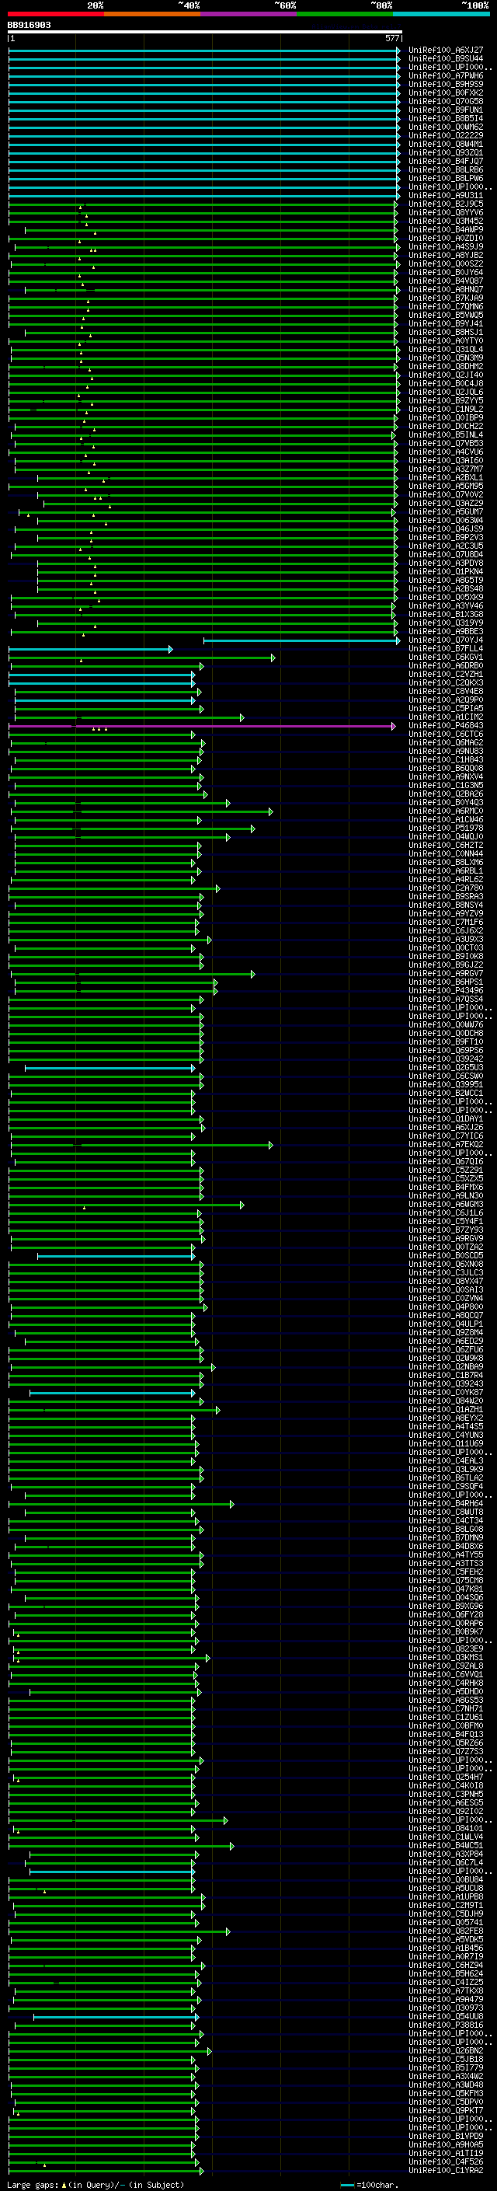Viewport: 497px width, 2191px height.
Task: Open the UniRef100_C8V4E8 hit label
Action: (x=446, y=692)
